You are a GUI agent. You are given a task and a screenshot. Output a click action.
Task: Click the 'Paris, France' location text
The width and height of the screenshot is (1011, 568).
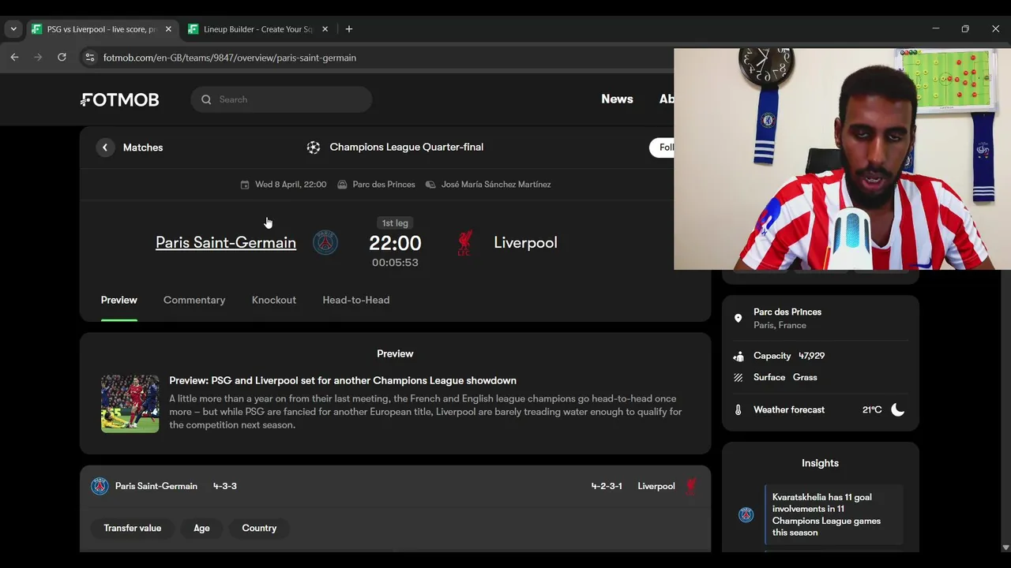point(780,325)
